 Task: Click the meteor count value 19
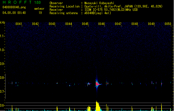[40, 13]
